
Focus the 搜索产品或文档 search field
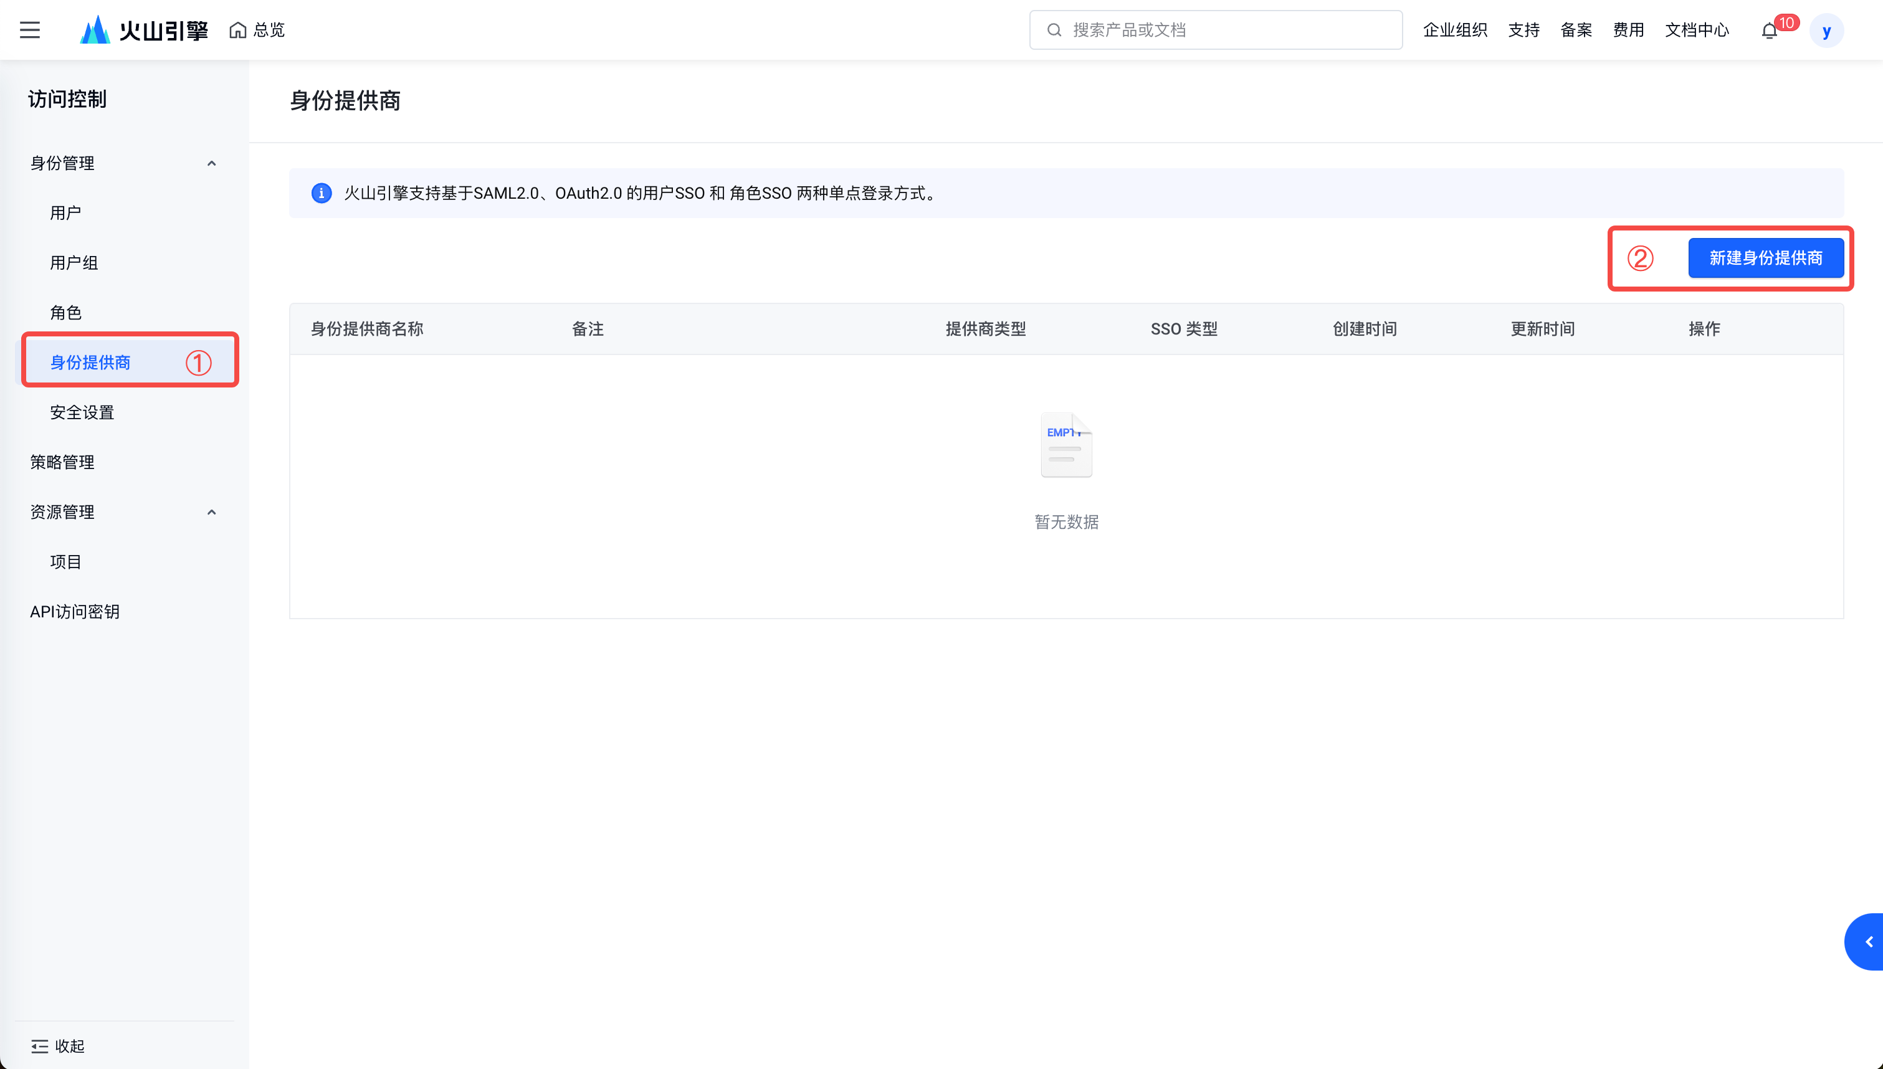(x=1216, y=30)
